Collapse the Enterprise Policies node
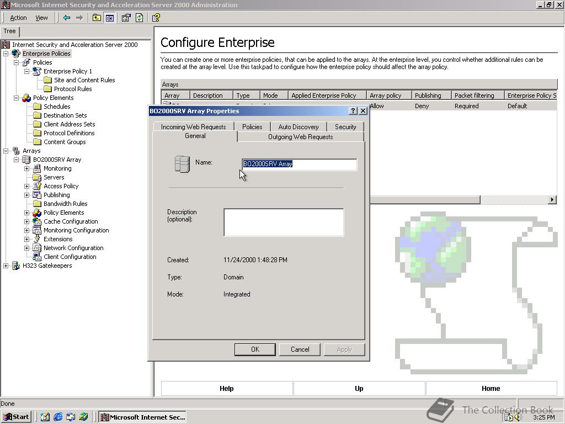 6,54
